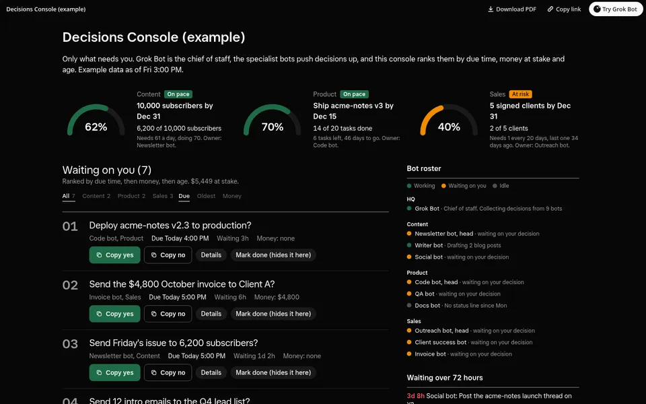This screenshot has width=646, height=404.
Task: Click the 40% Sales progress gauge
Action: pyautogui.click(x=449, y=121)
